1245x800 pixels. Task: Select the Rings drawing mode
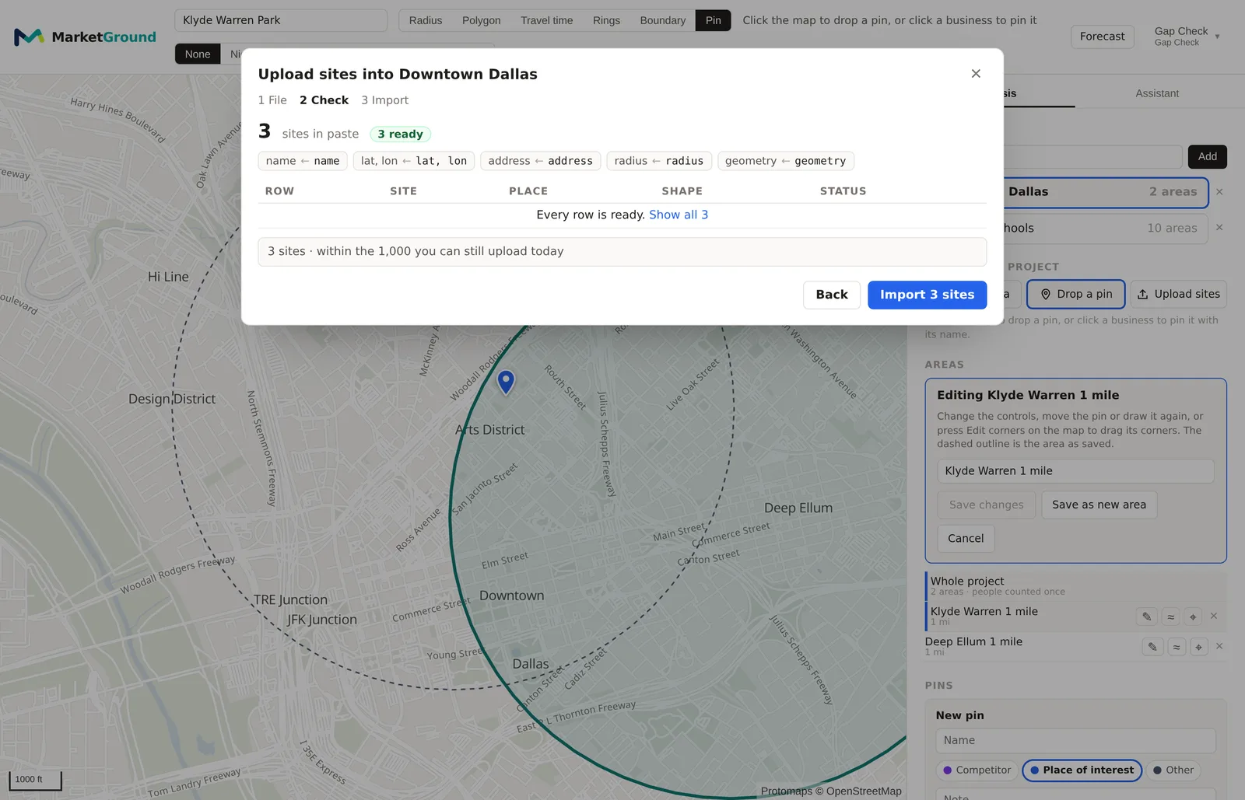coord(606,20)
